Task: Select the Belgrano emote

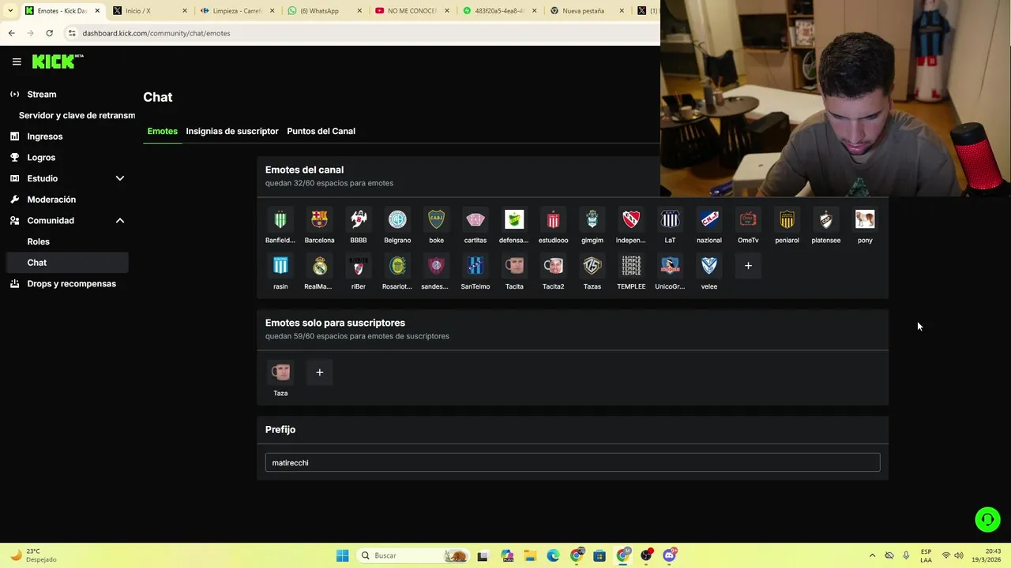Action: tap(397, 219)
